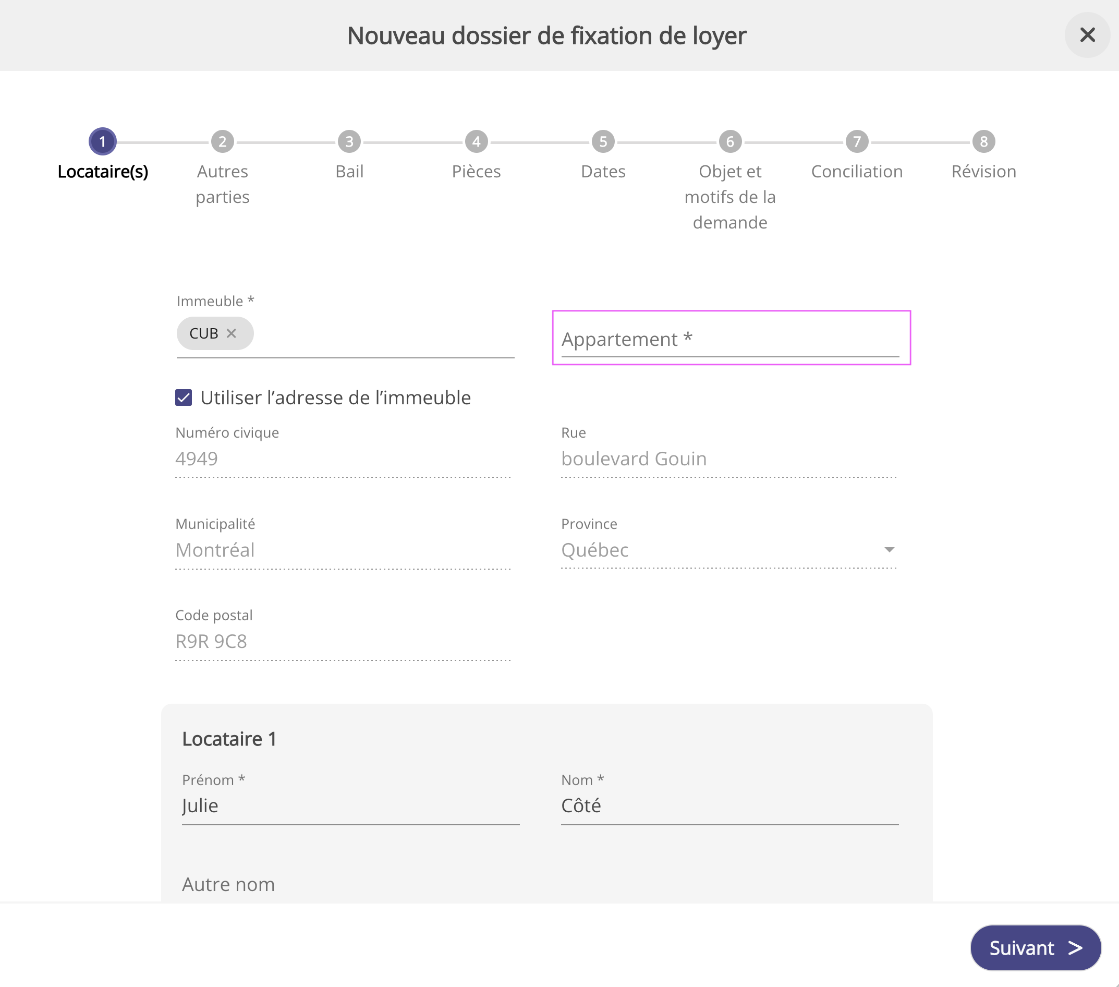Image resolution: width=1119 pixels, height=987 pixels.
Task: Remove the CUB building chip
Action: (x=232, y=333)
